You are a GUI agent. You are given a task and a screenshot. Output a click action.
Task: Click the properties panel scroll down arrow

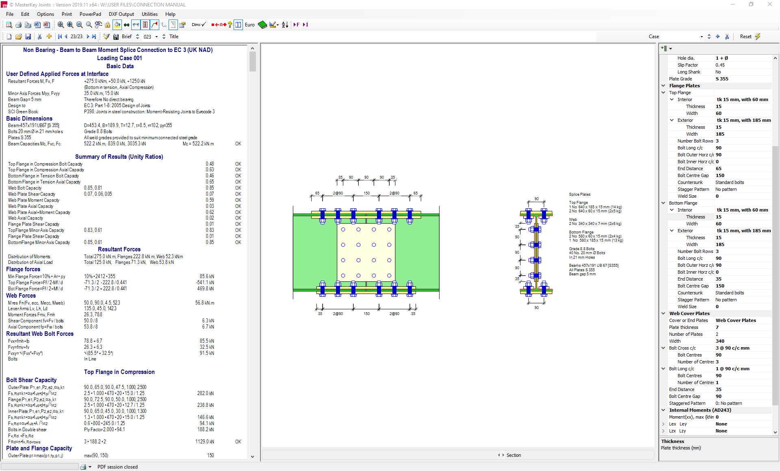click(x=775, y=432)
